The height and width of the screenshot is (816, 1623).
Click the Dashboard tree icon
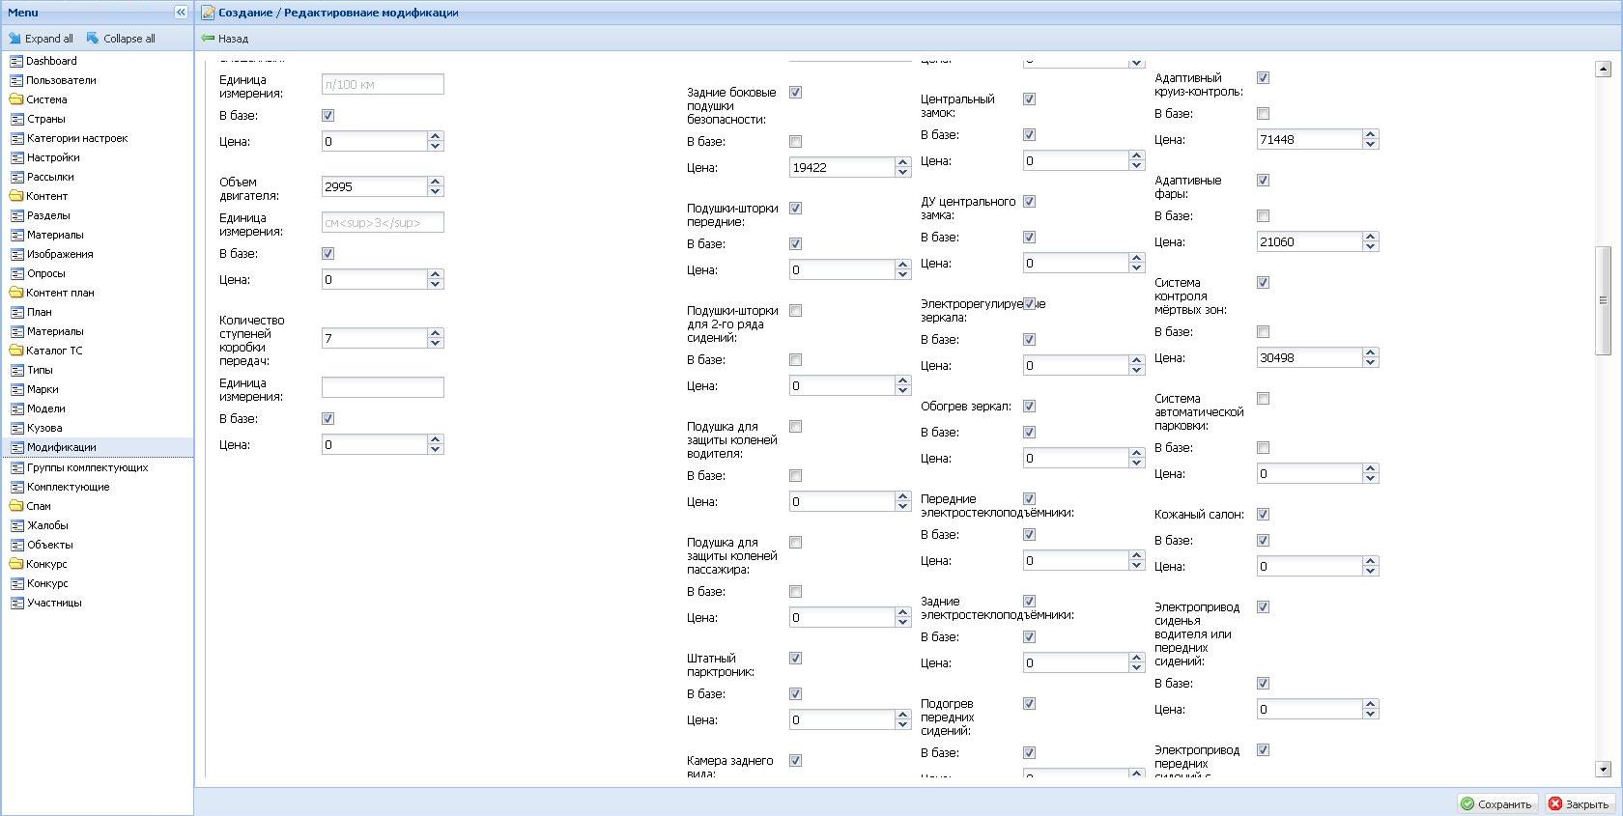pyautogui.click(x=16, y=61)
